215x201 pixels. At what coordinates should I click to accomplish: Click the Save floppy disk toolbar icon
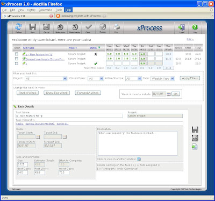coord(33,27)
